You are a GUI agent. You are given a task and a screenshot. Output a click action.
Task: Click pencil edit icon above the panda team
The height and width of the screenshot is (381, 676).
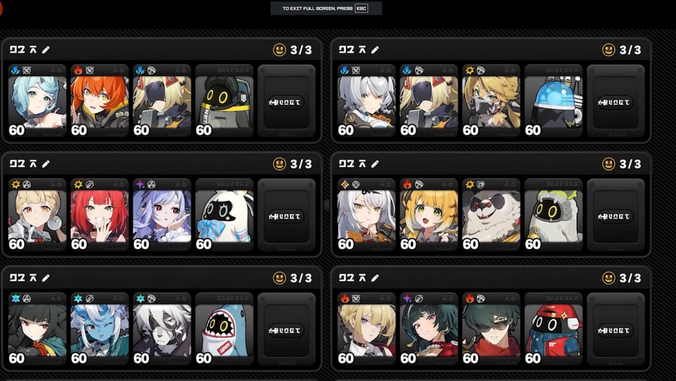[x=375, y=164]
